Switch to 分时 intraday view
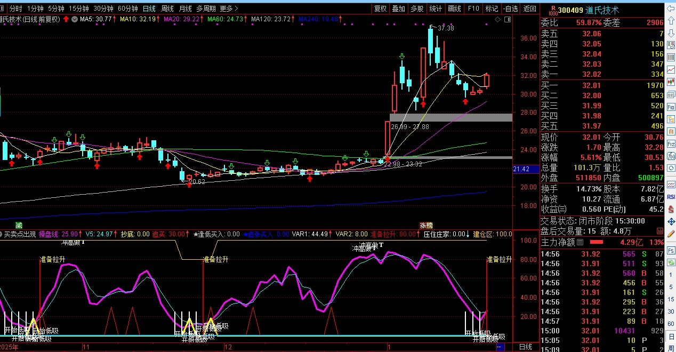This screenshot has height=352, width=676. 16,9
